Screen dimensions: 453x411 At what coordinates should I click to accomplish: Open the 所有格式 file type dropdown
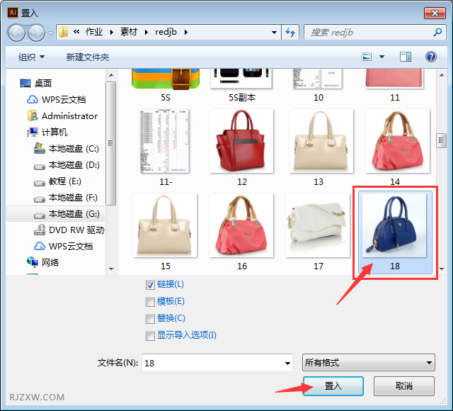pos(368,362)
